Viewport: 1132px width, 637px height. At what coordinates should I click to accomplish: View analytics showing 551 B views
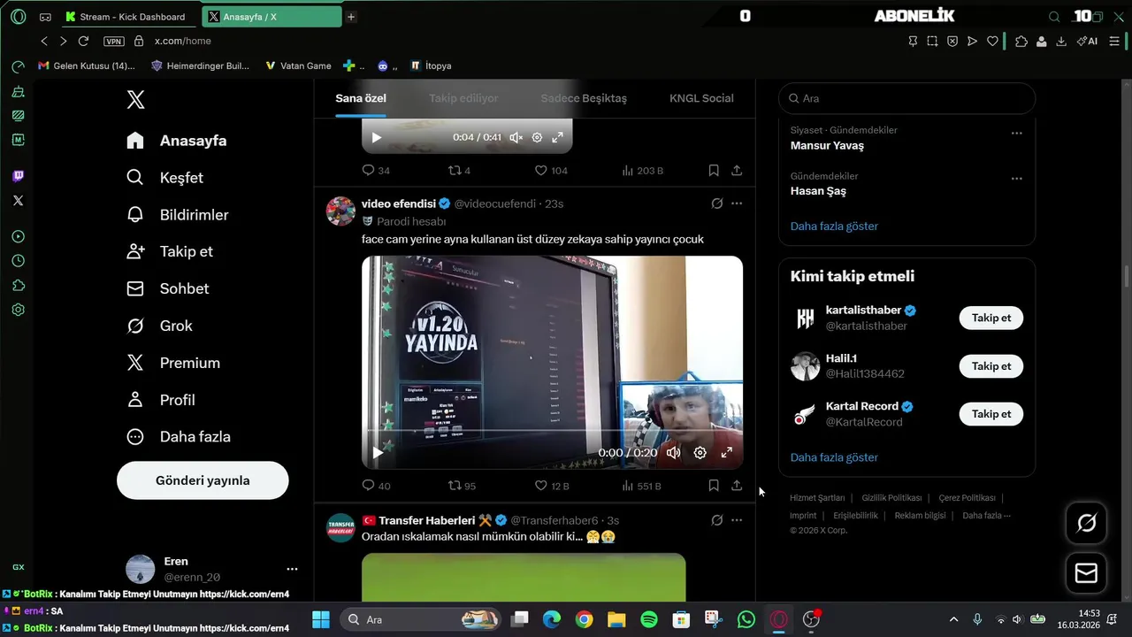[642, 486]
